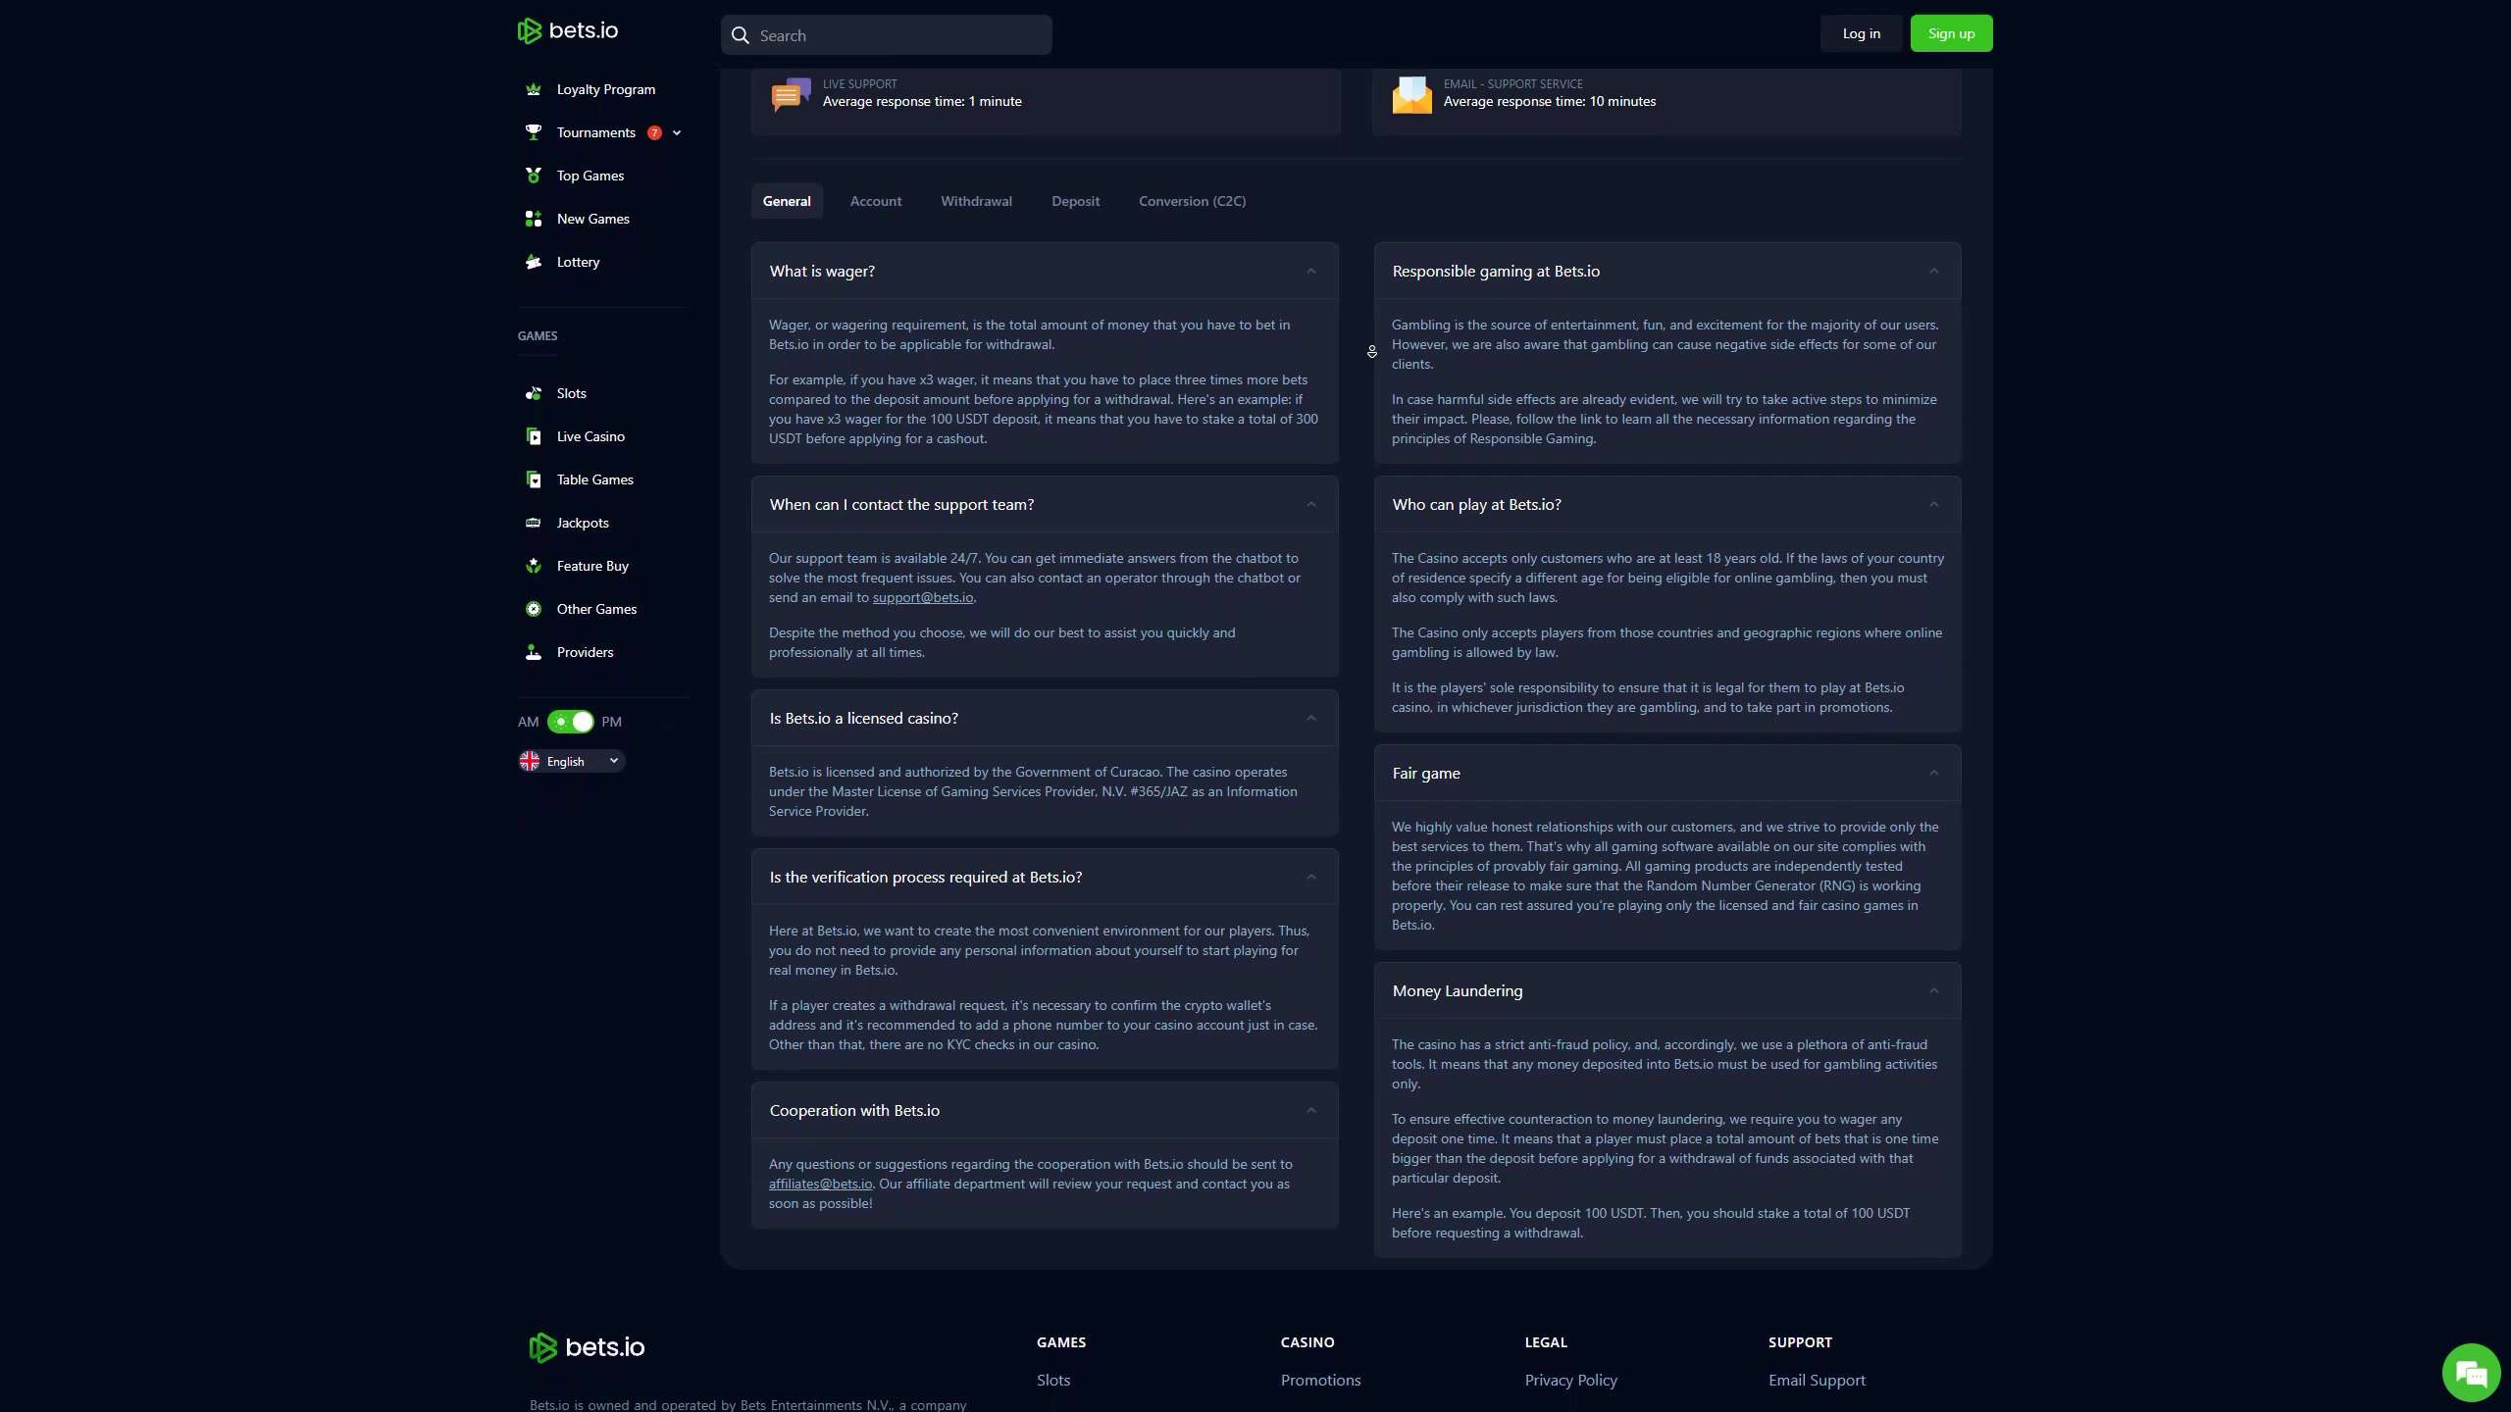This screenshot has height=1412, width=2511.
Task: Click the search magnifier icon
Action: 741,35
